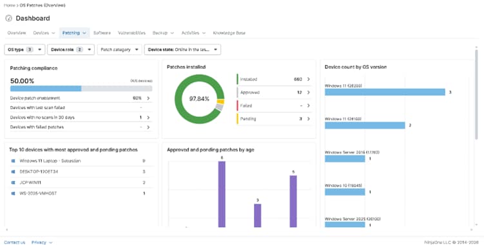
Task: Click the Windows 11 (26100) bar
Action: pos(365,125)
